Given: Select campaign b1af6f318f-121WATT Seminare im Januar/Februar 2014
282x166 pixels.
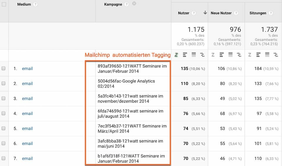Looking at the screenshot, I should pyautogui.click(x=131, y=159).
